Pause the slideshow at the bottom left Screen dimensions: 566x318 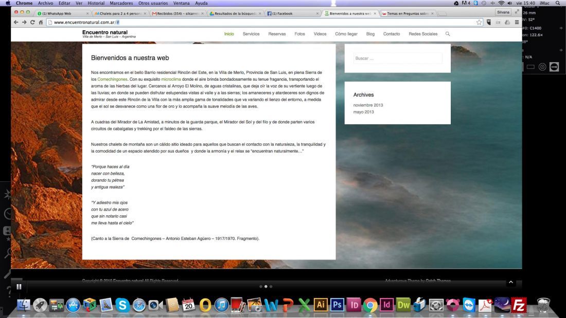[x=19, y=287]
